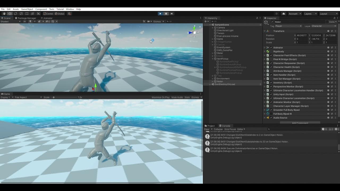Collapse the Transform component

coord(265,31)
